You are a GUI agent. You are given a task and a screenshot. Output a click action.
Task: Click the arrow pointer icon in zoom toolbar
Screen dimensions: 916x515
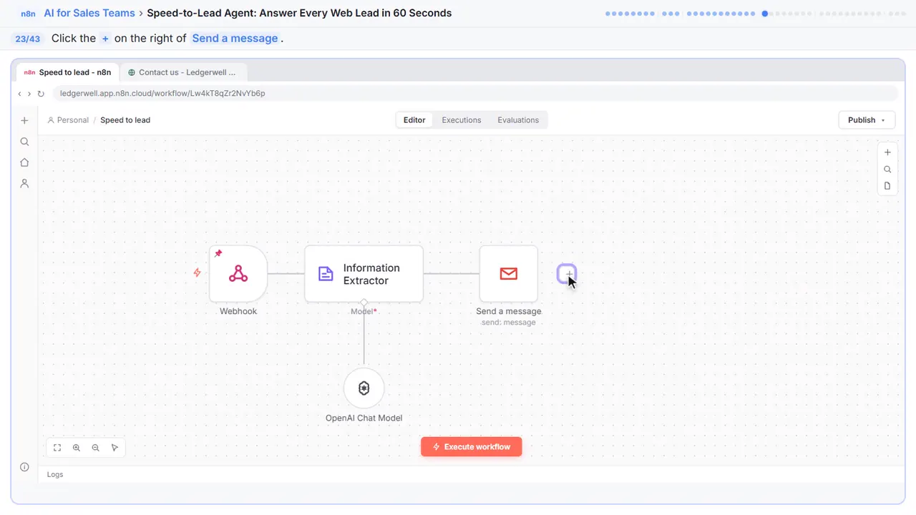click(x=114, y=448)
